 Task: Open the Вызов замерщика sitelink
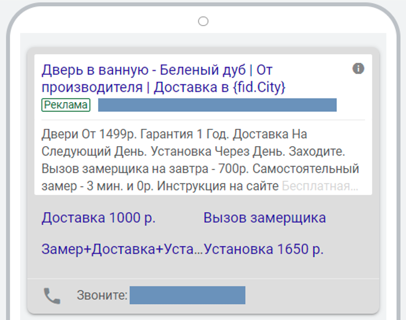point(264,218)
